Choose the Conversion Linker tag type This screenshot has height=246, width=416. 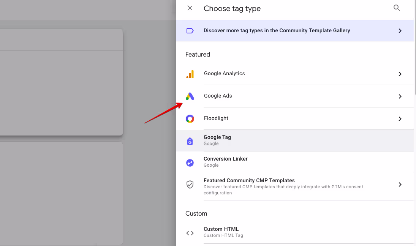[295, 162]
